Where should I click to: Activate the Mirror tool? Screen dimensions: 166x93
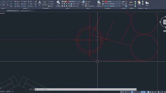pyautogui.click(x=24, y=4)
